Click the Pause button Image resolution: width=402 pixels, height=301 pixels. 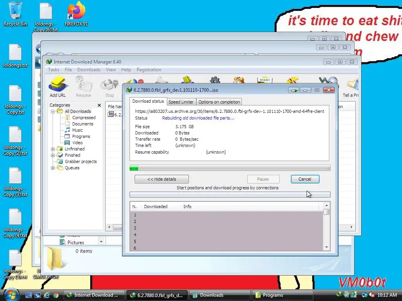[263, 179]
